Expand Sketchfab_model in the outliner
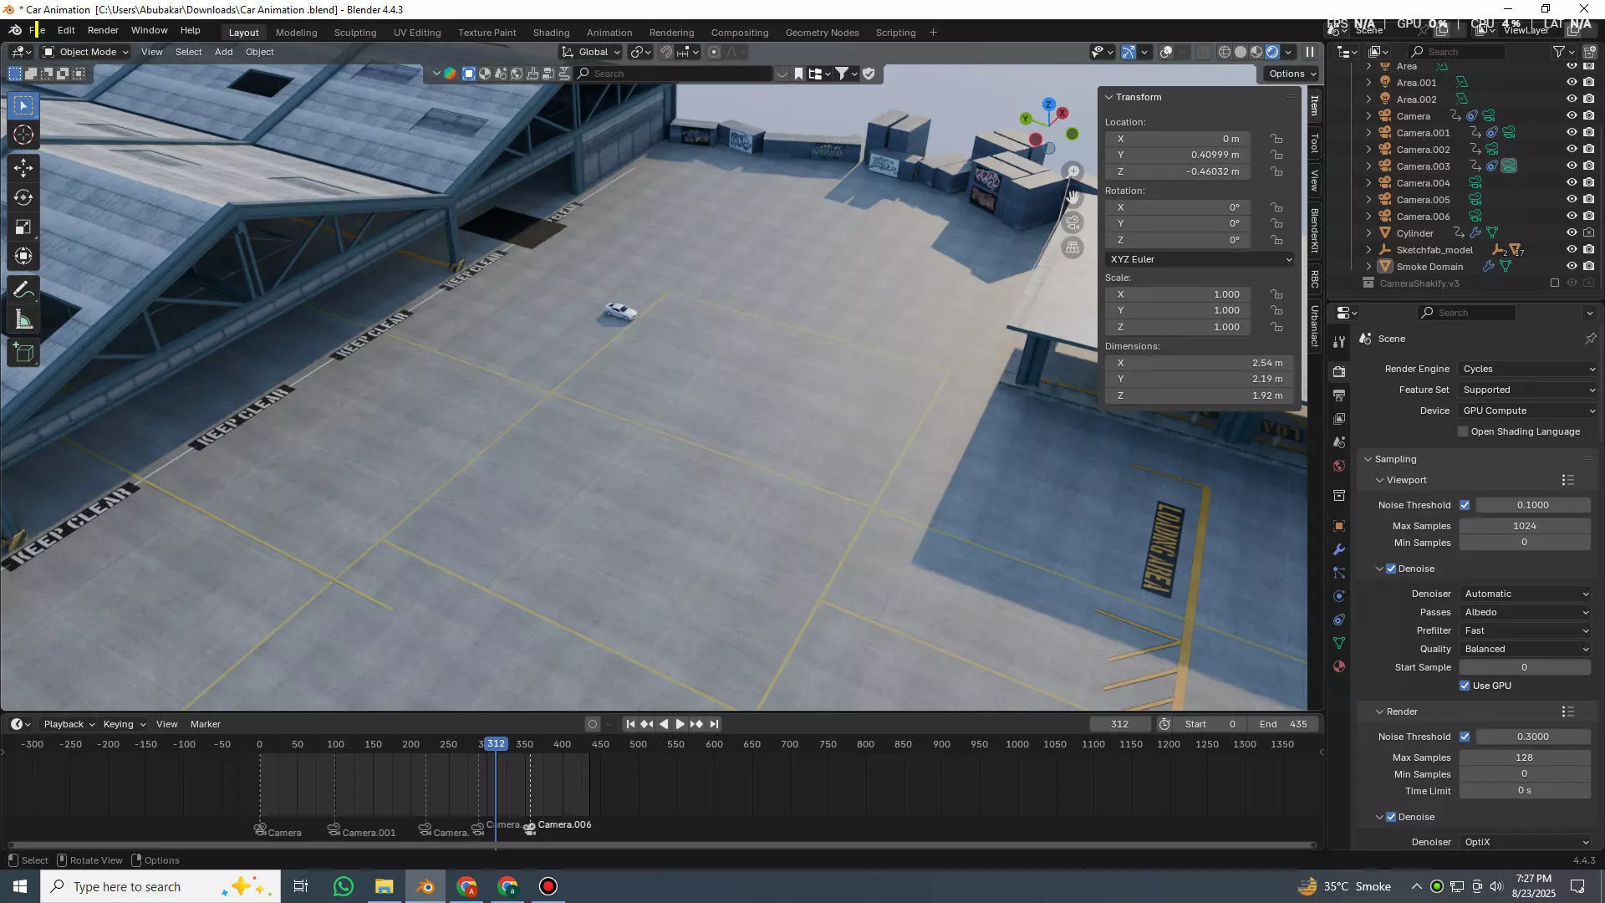1605x903 pixels. click(x=1368, y=250)
